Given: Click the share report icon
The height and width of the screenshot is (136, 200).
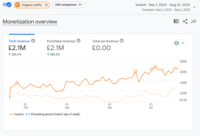Looking at the screenshot, I should pos(185,22).
